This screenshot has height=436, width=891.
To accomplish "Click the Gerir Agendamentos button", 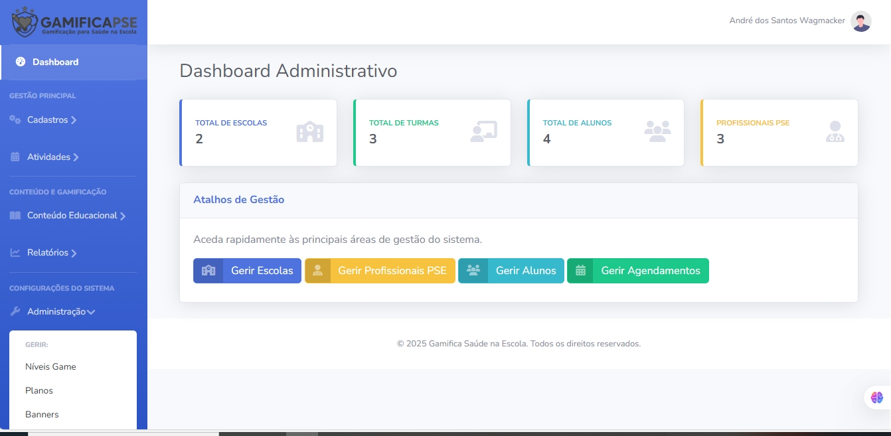I will coord(637,270).
